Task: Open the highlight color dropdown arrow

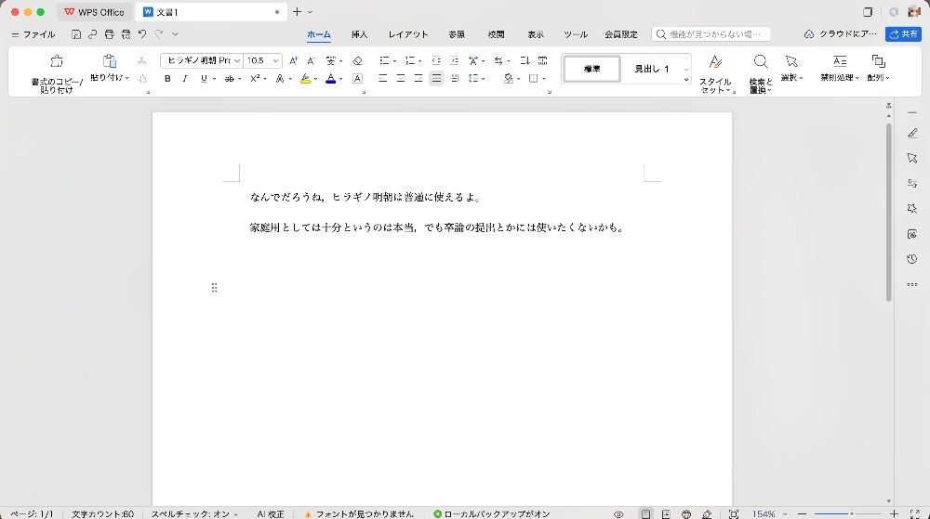Action: click(x=315, y=79)
